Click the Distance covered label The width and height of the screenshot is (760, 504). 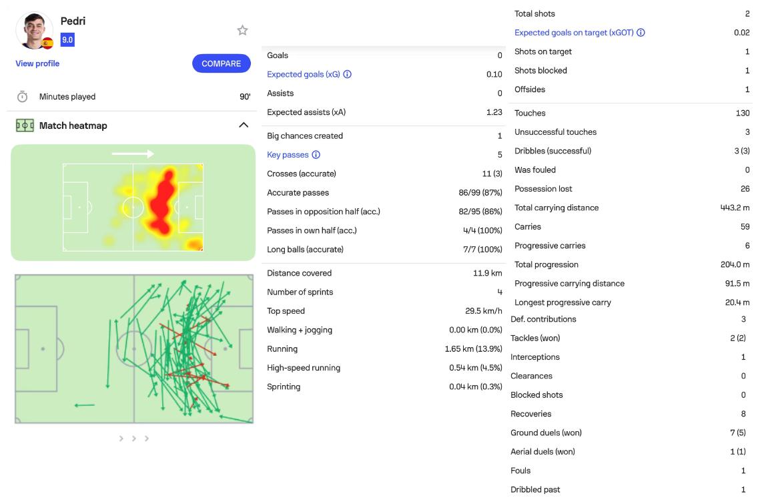click(300, 273)
